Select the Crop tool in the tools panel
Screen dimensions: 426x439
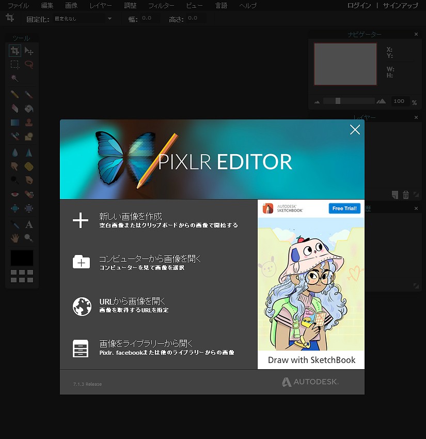pyautogui.click(x=15, y=51)
